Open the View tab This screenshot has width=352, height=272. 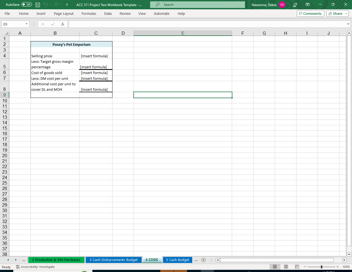142,13
